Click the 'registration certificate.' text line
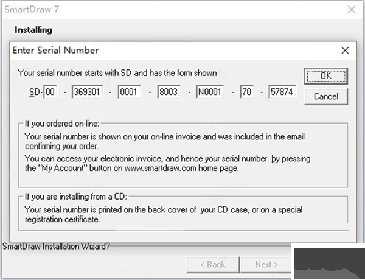Image resolution: width=365 pixels, height=280 pixels. point(63,219)
